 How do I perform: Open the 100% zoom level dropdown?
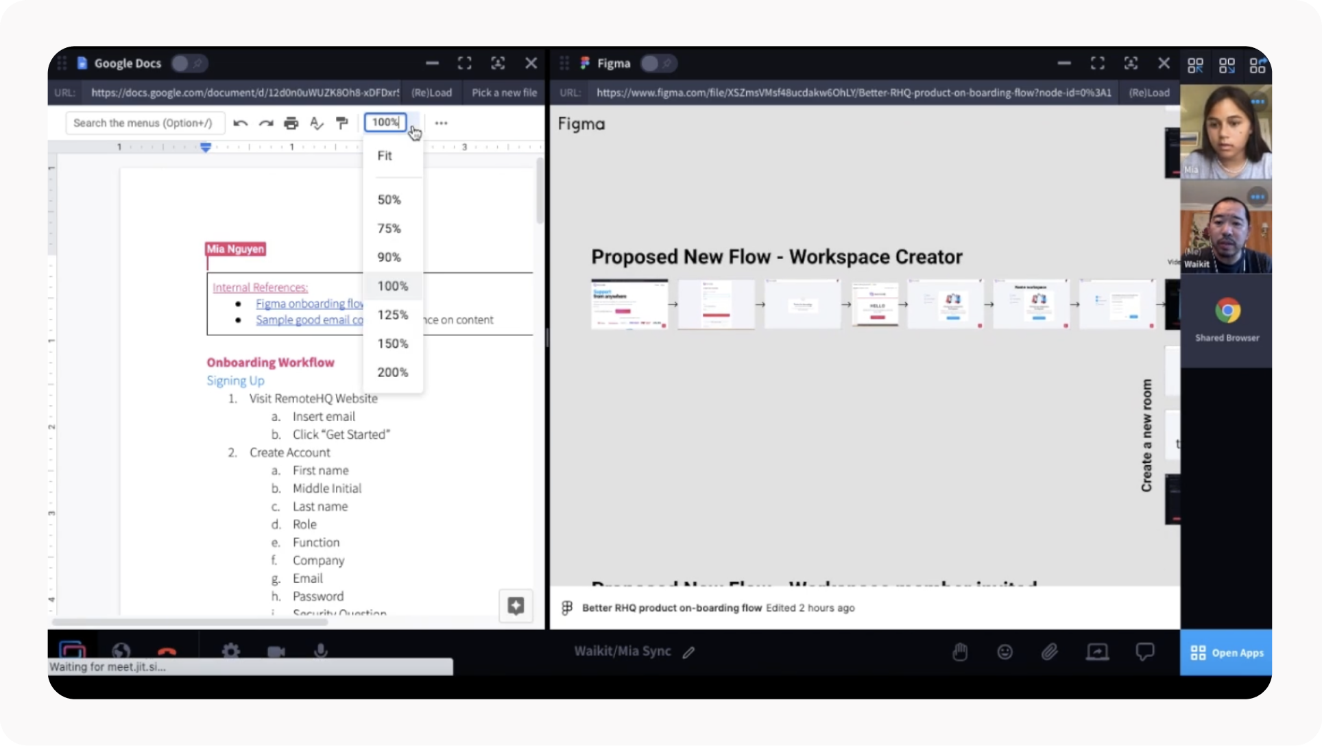[386, 123]
